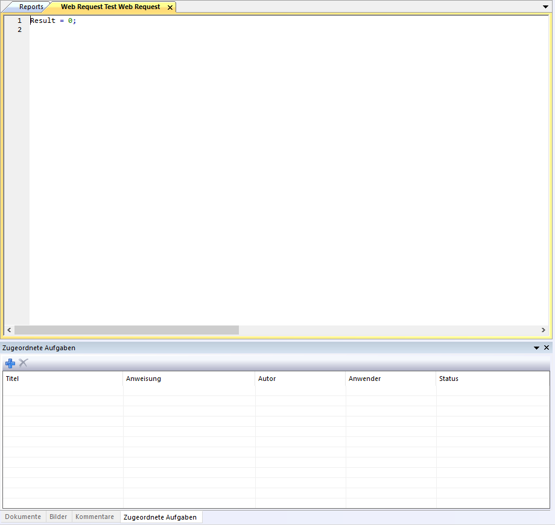
Task: Switch to the Bilder tab
Action: point(59,517)
